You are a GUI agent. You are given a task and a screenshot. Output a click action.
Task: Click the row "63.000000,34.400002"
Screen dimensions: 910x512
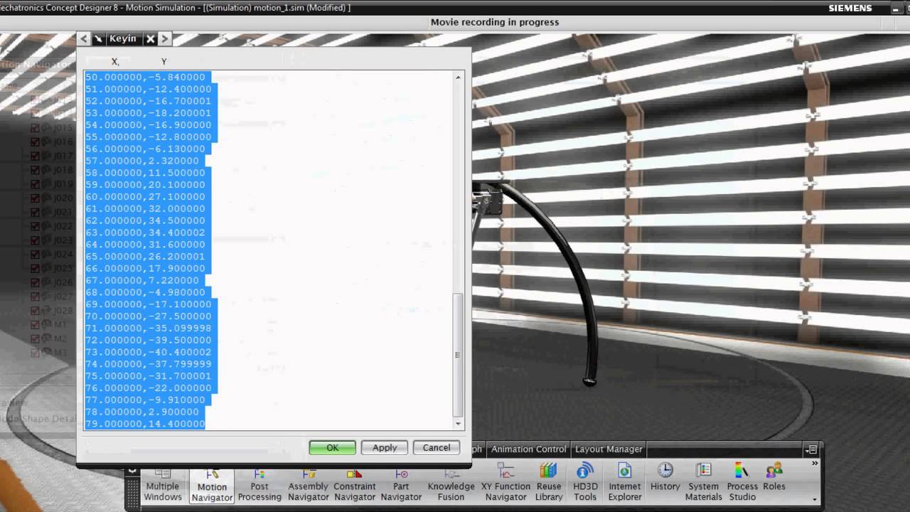click(x=145, y=233)
